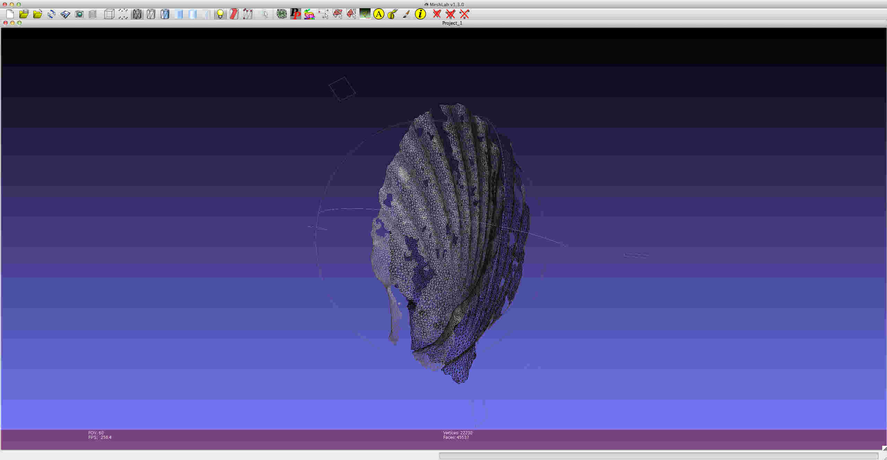Enable bounding box render mode
Screen dimensions: 887x460
pyautogui.click(x=109, y=14)
